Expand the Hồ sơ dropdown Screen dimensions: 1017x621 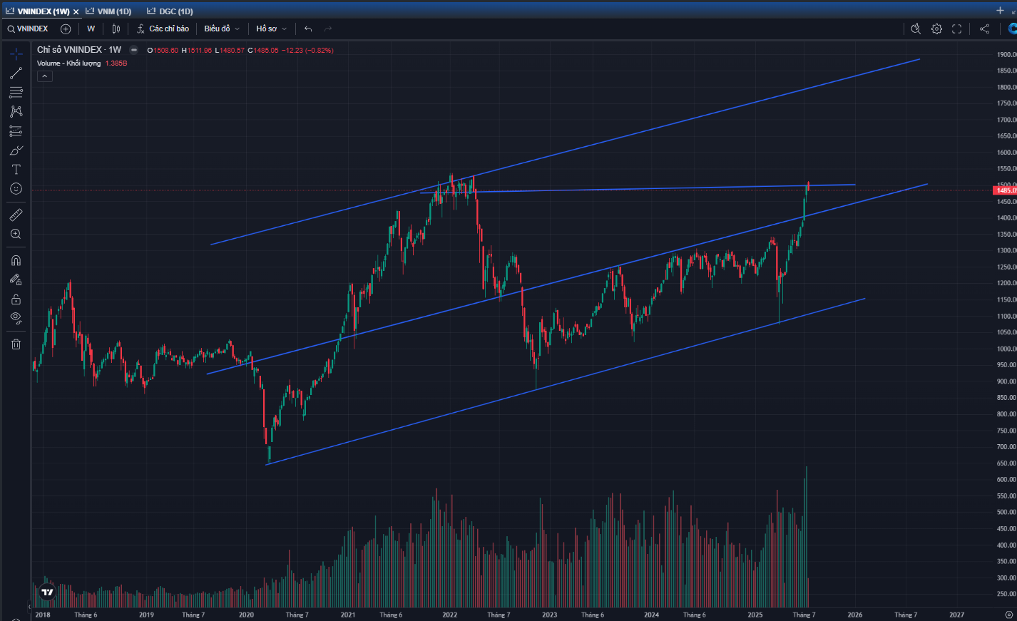tap(271, 29)
